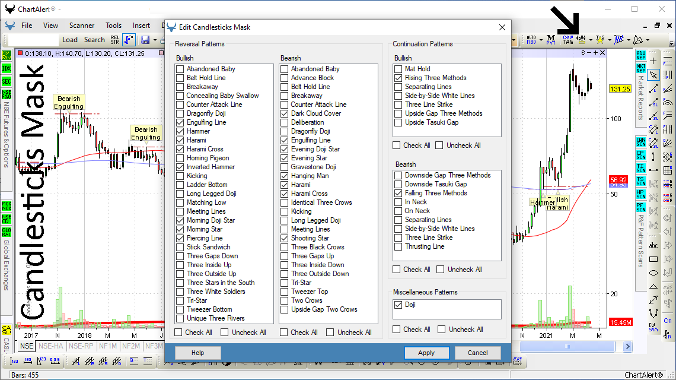Click the C&W TAM toolbar icon
Screen dimensions: 676x380
568,40
